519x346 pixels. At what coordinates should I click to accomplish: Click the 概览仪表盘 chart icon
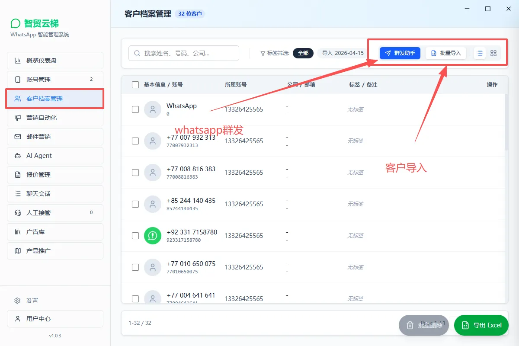[18, 61]
